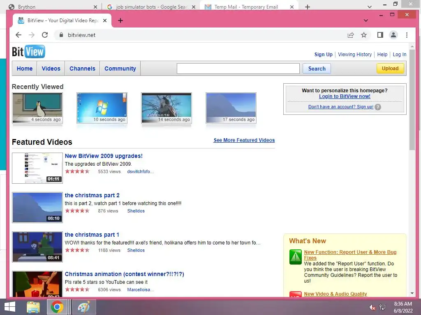Screen dimensions: 421x315
Task: Click the network tray icon
Action: (x=382, y=307)
